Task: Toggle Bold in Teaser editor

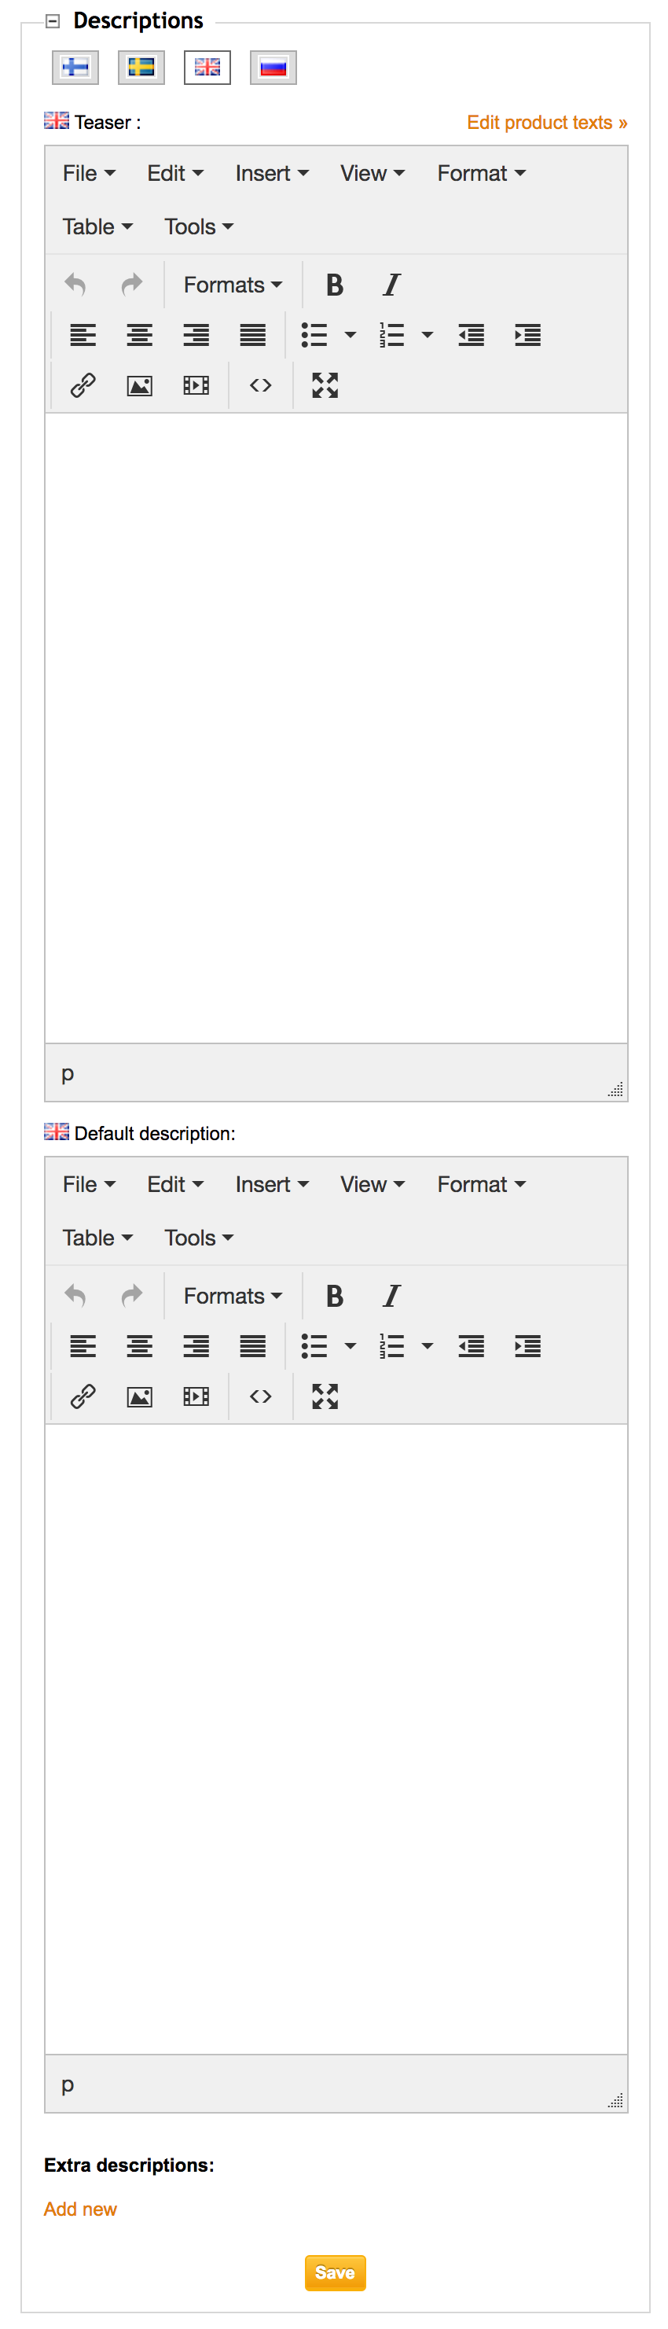Action: coord(335,285)
